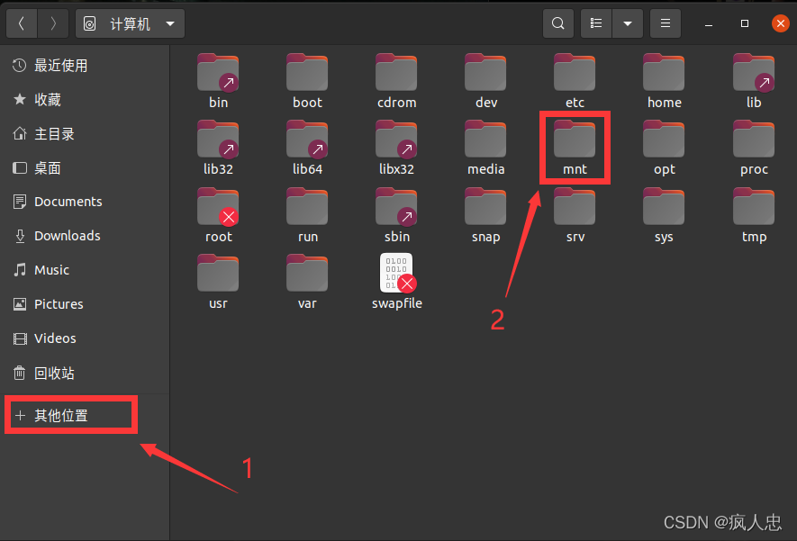This screenshot has height=541, width=797.
Task: Select the snap folder icon
Action: [x=485, y=207]
